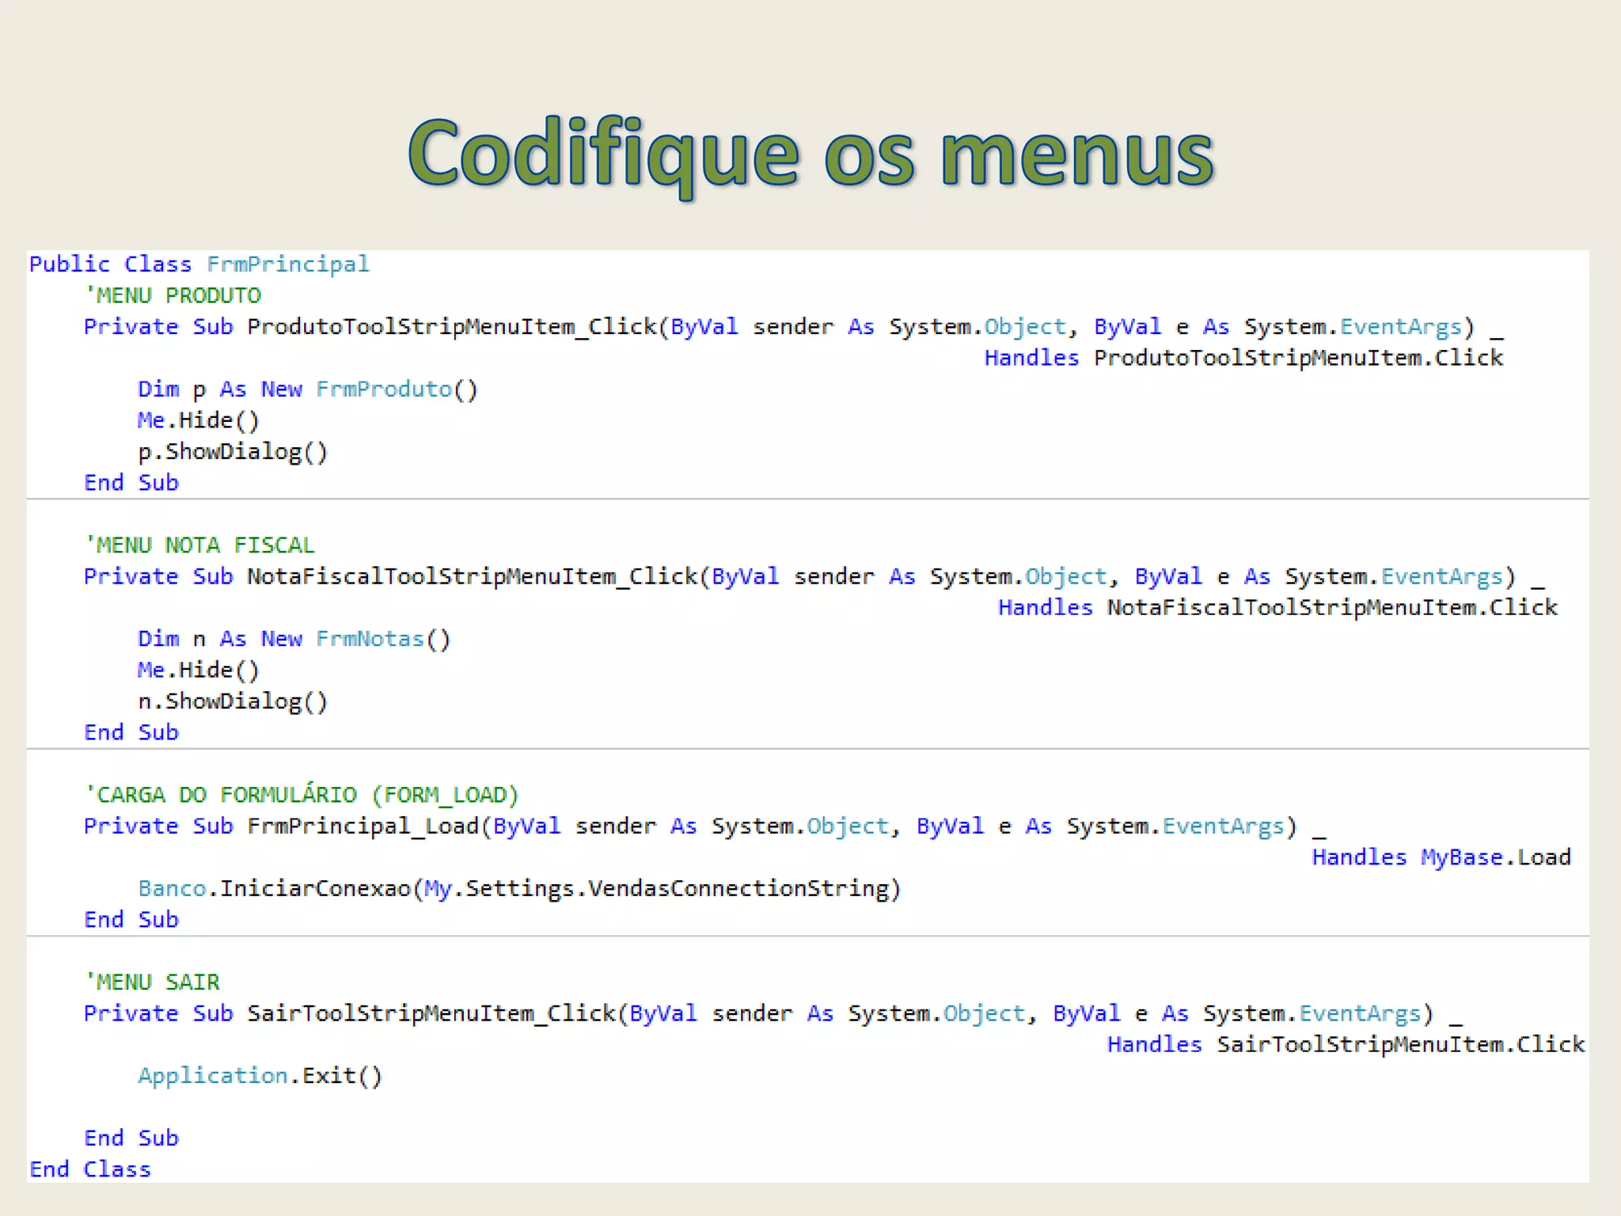Click the 'End Class' line
Viewport: 1621px width, 1216px height.
pyautogui.click(x=89, y=1169)
